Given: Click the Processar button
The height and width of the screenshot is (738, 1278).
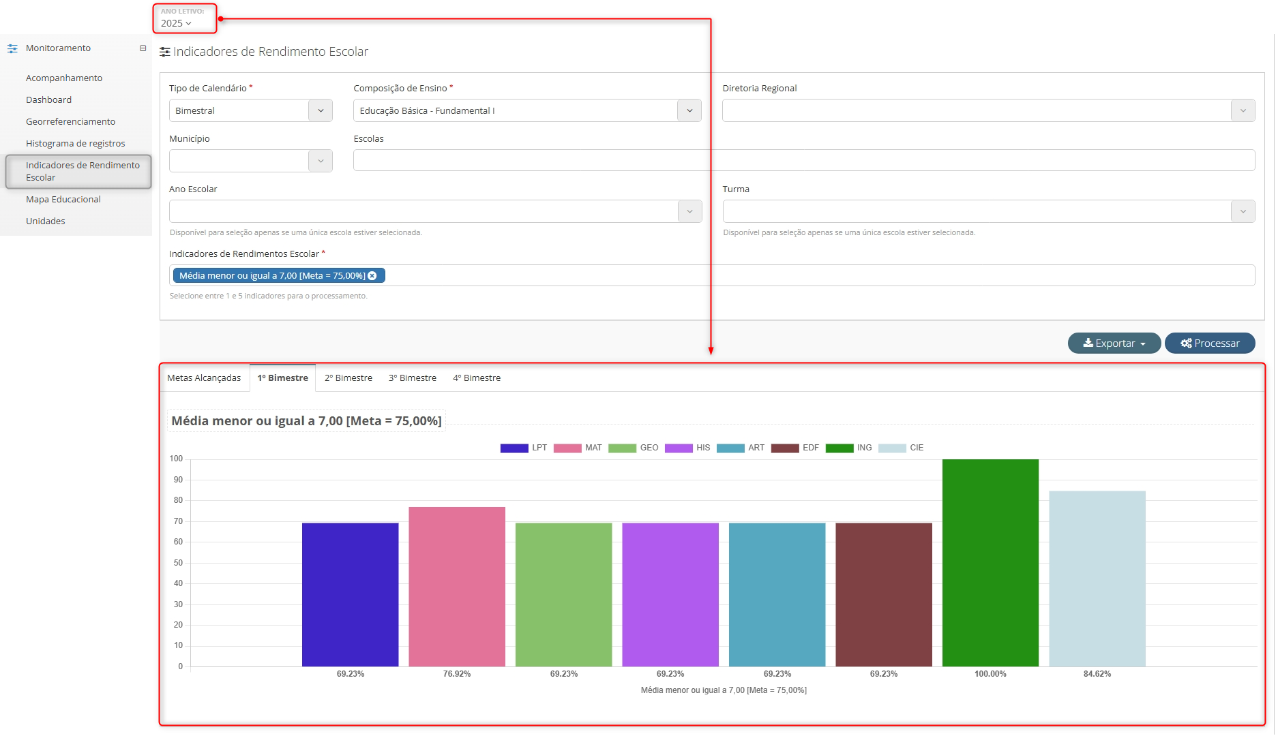Looking at the screenshot, I should 1210,343.
